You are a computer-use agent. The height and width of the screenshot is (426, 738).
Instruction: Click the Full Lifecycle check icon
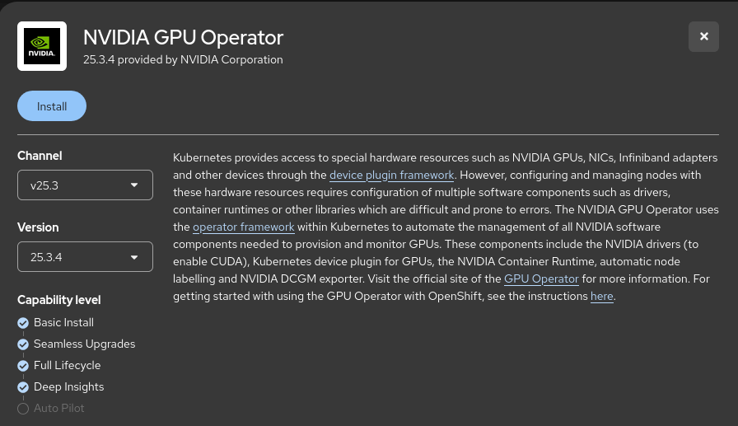point(23,366)
